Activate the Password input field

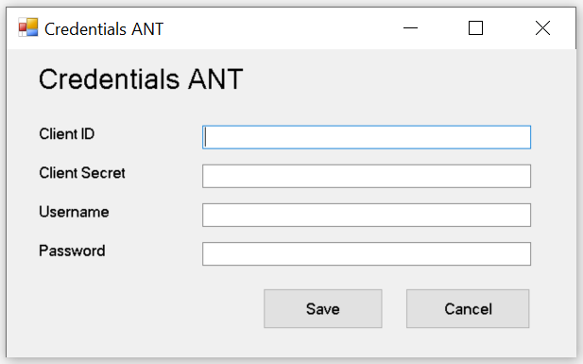[367, 253]
